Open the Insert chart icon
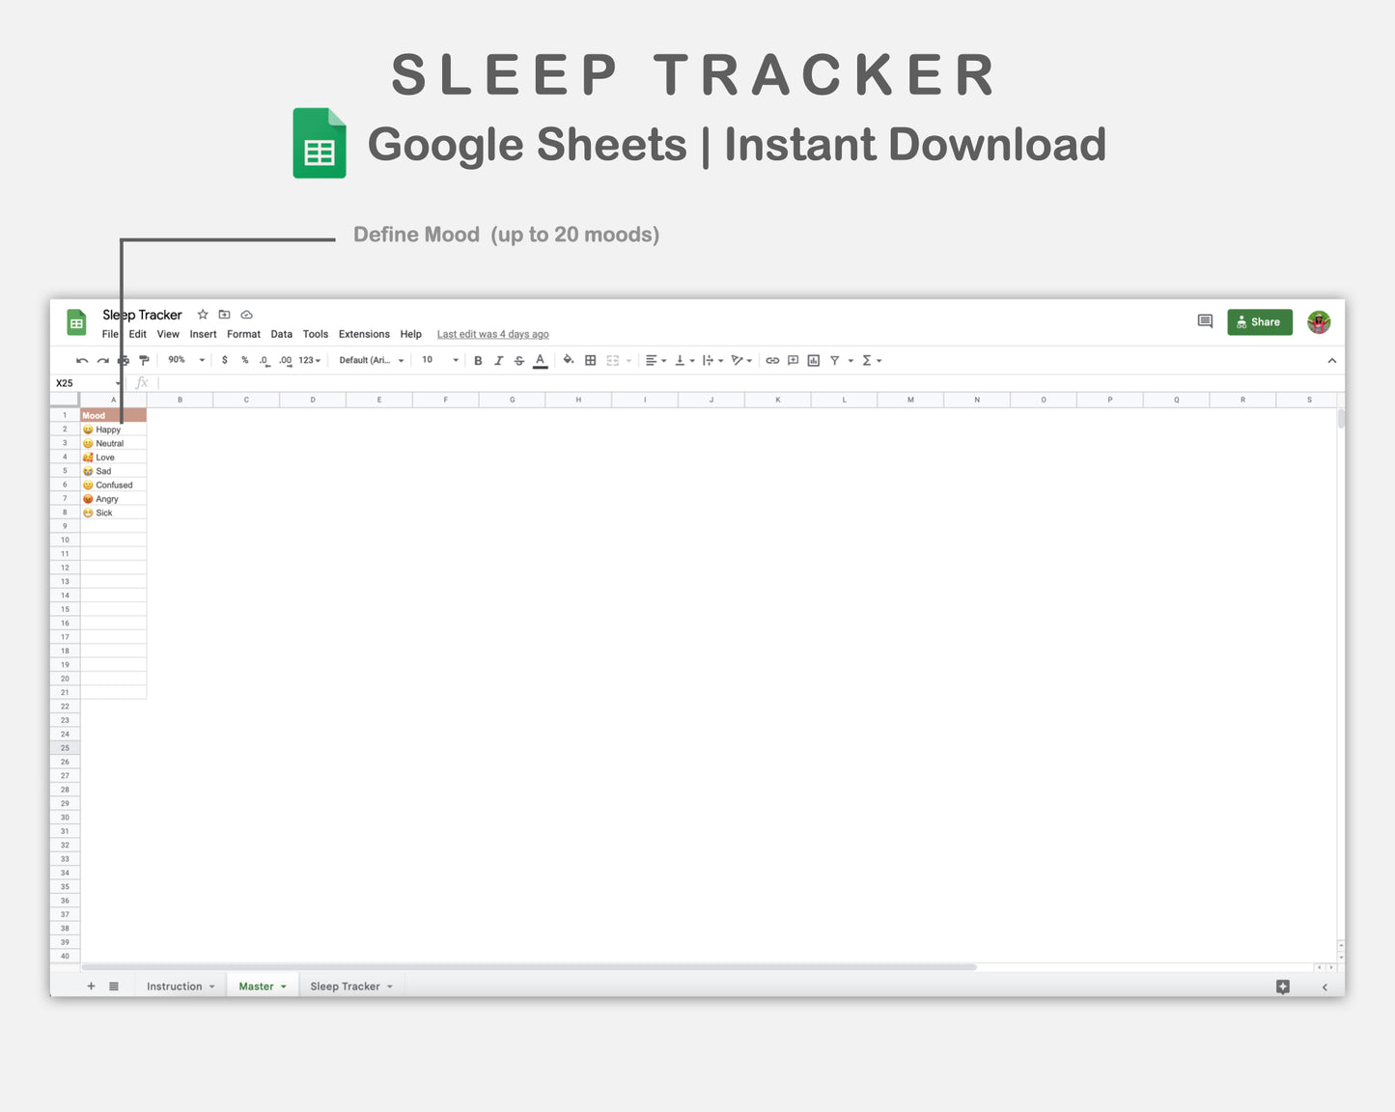1395x1112 pixels. [x=812, y=360]
